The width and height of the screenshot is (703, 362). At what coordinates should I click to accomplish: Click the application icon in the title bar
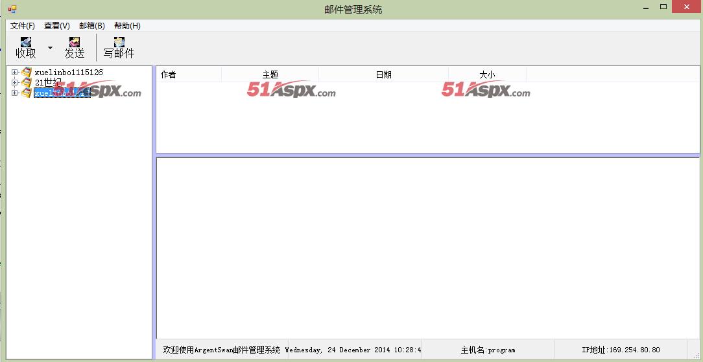pos(12,9)
